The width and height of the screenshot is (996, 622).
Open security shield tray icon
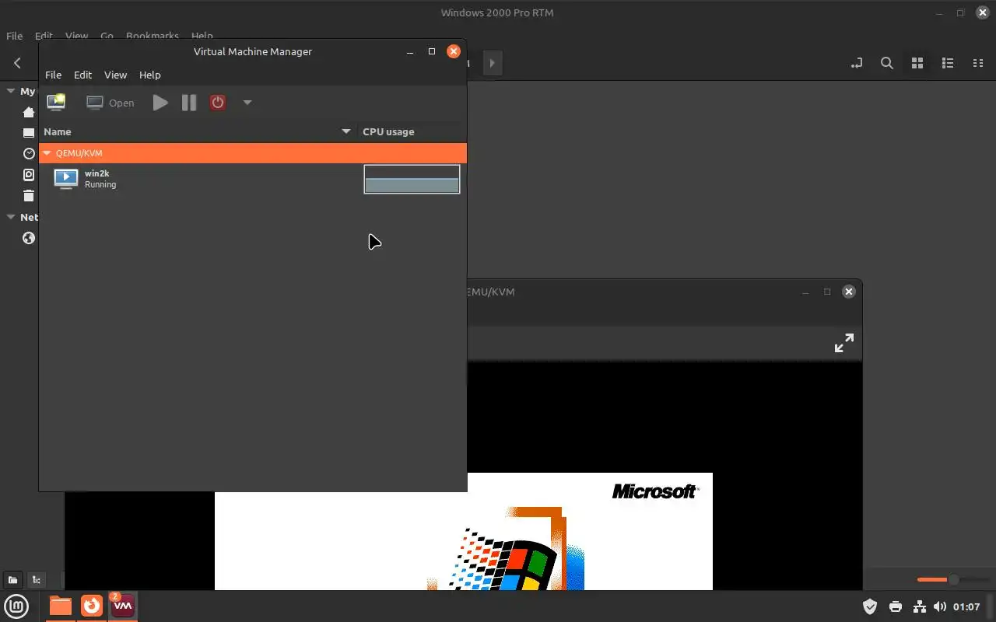(x=870, y=606)
